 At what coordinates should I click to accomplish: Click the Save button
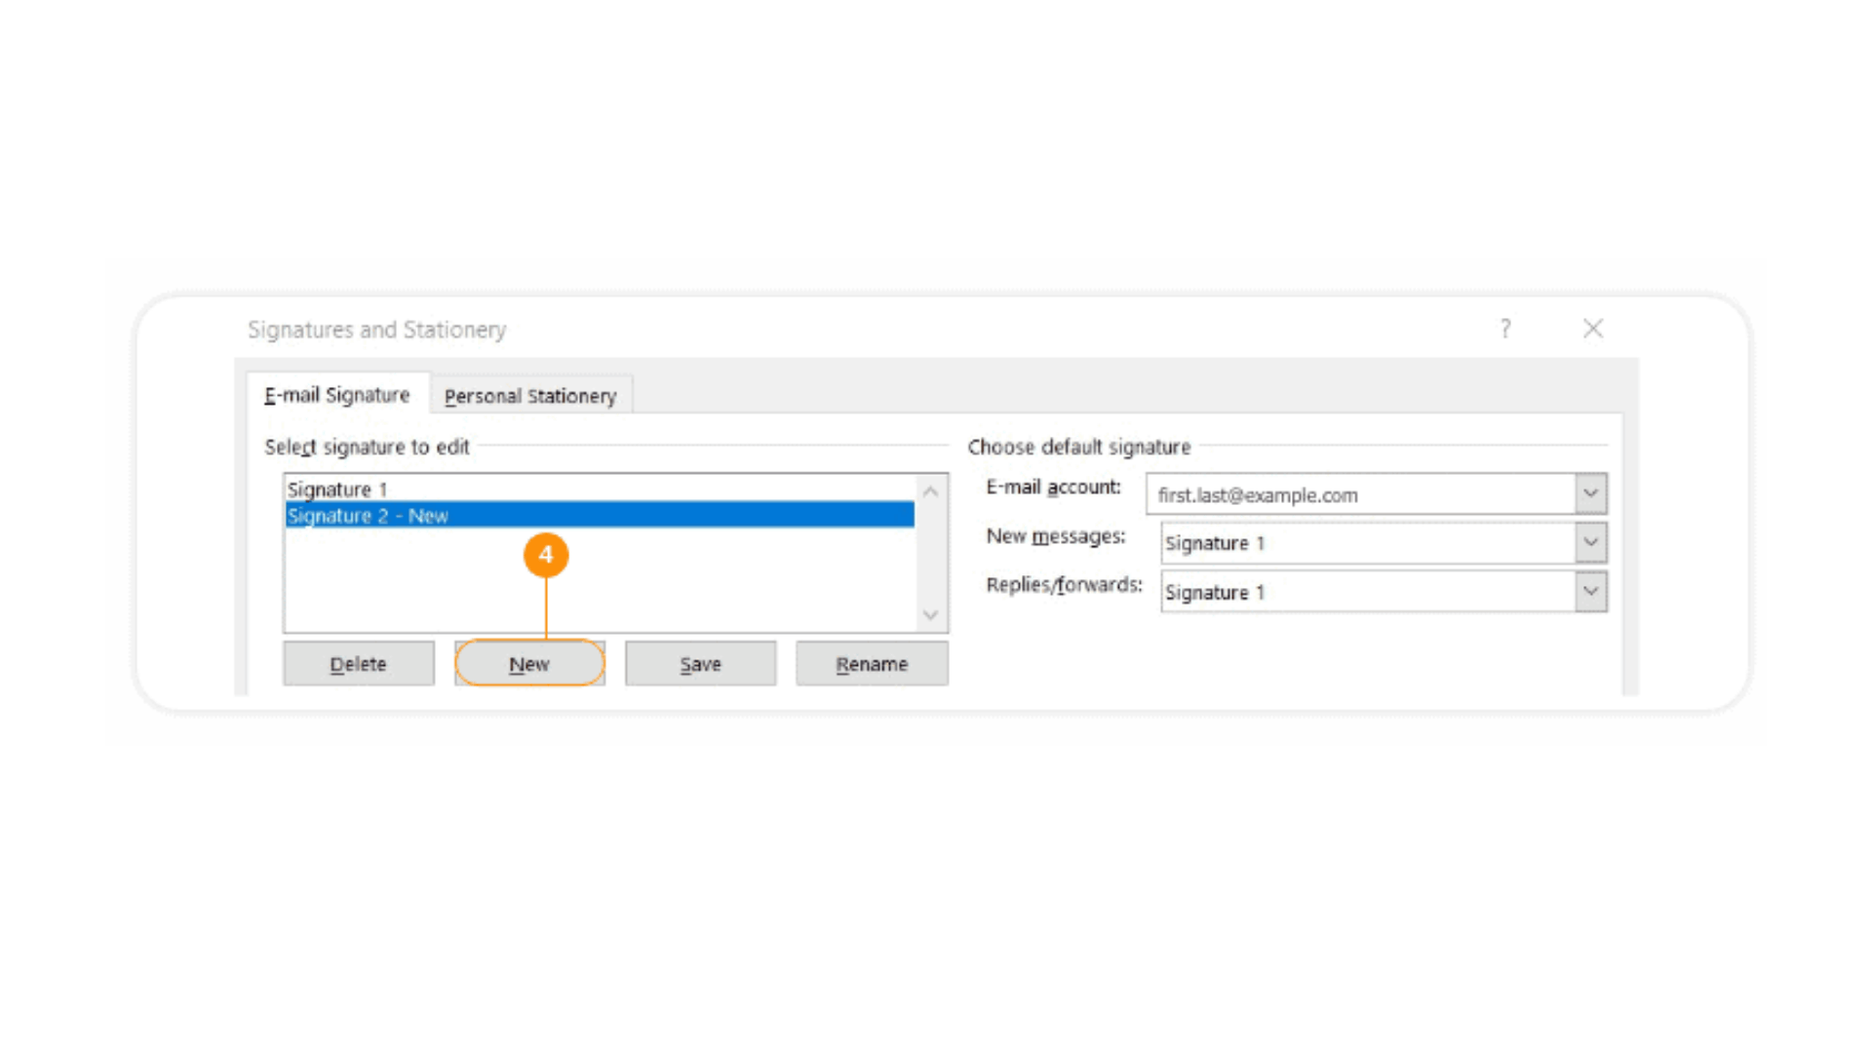click(700, 664)
